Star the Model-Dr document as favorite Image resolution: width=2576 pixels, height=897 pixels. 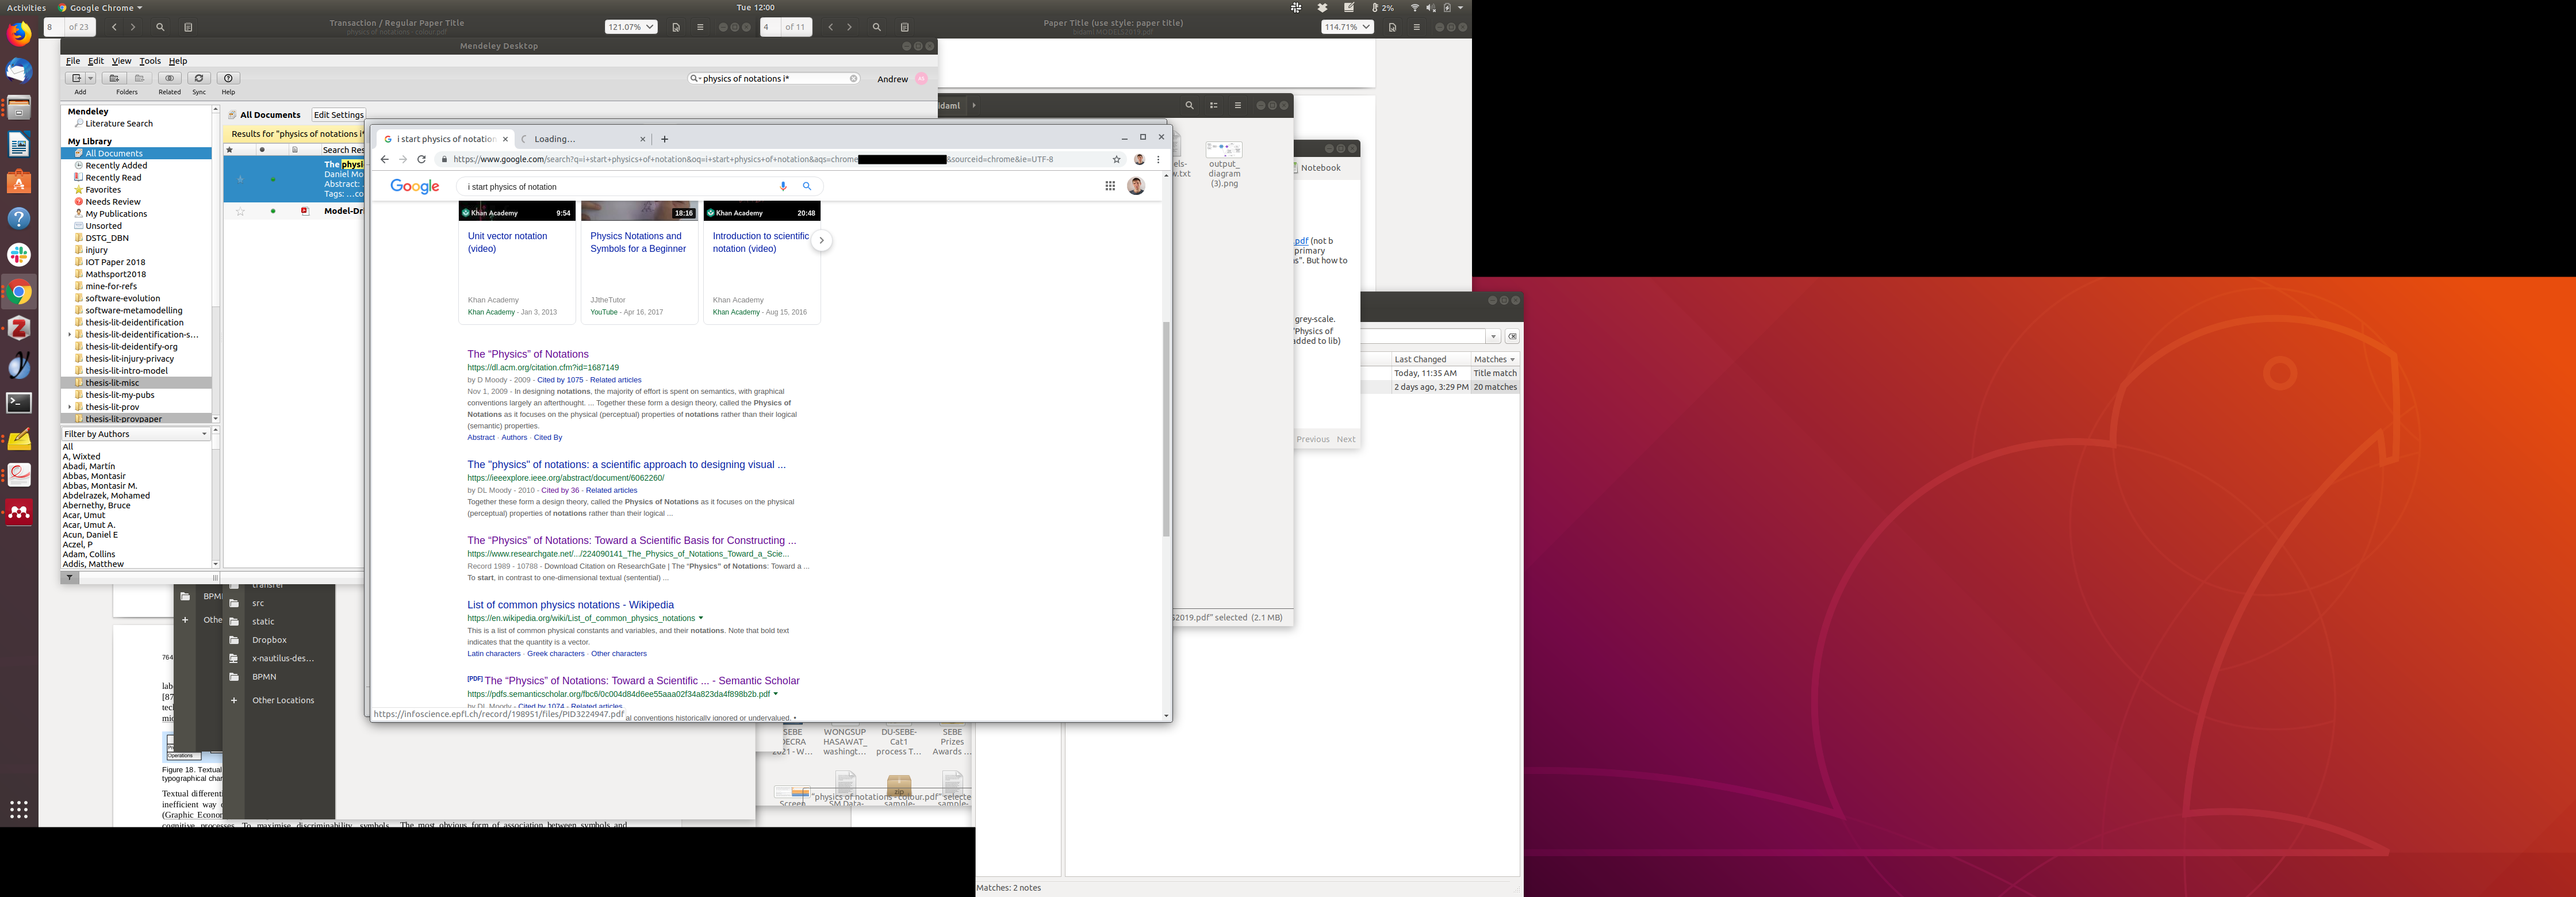point(240,211)
